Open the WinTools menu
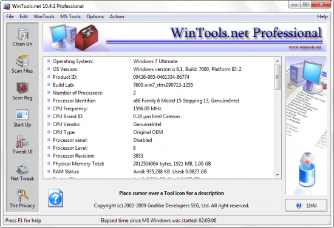Viewport: 334px width, 228px height. [x=44, y=16]
